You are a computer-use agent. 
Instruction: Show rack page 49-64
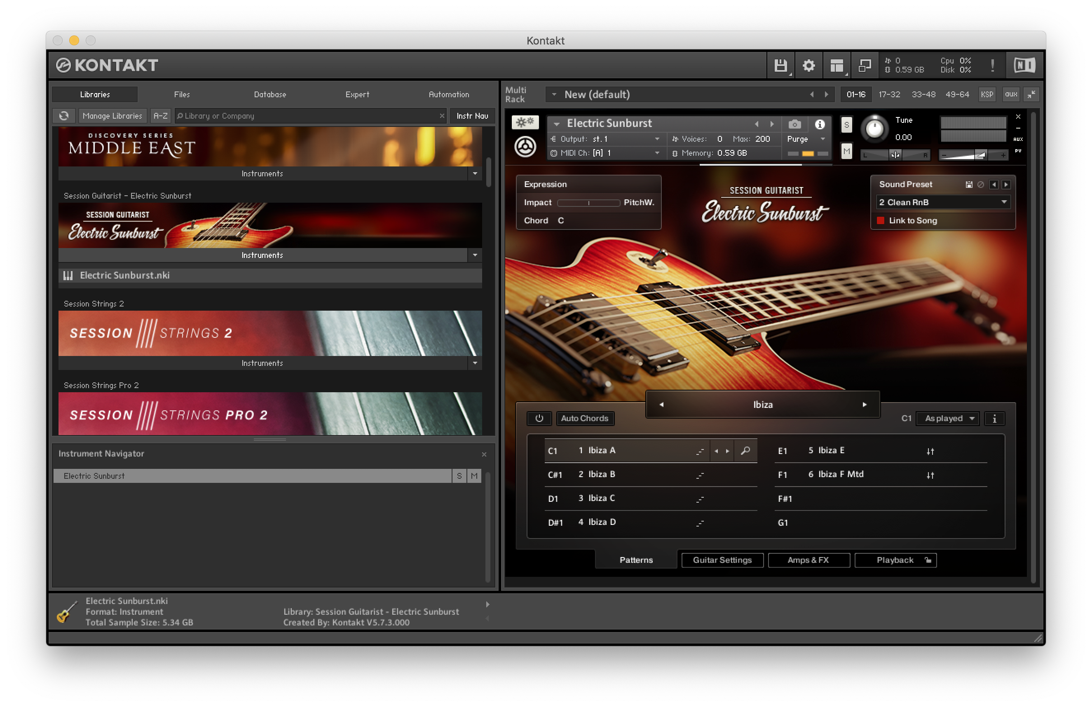coord(957,94)
